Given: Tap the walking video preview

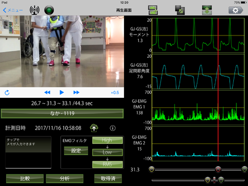Looking at the screenshot, I should (62, 51).
